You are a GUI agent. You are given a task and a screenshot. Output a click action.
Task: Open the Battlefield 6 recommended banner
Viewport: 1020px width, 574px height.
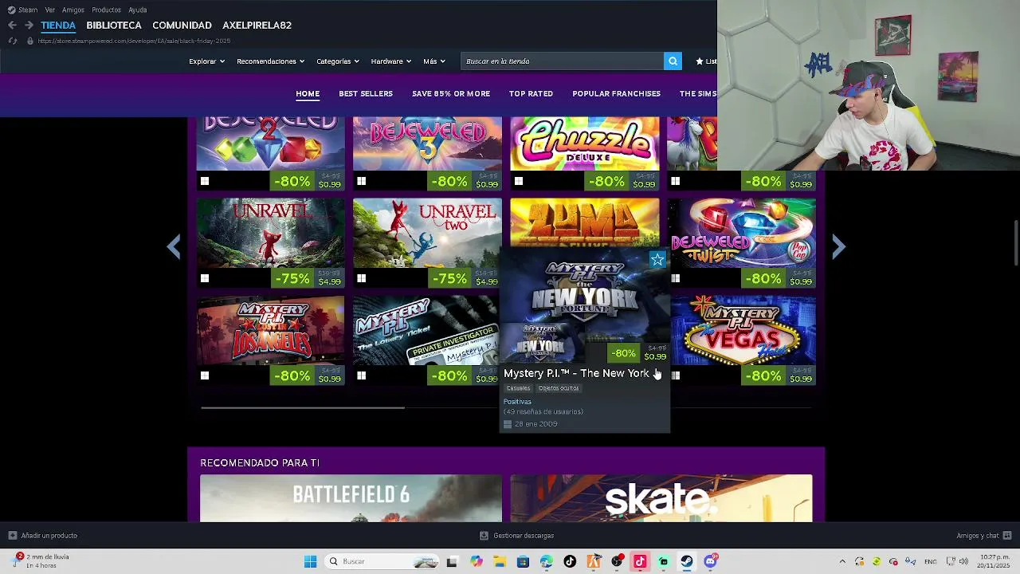click(x=351, y=498)
